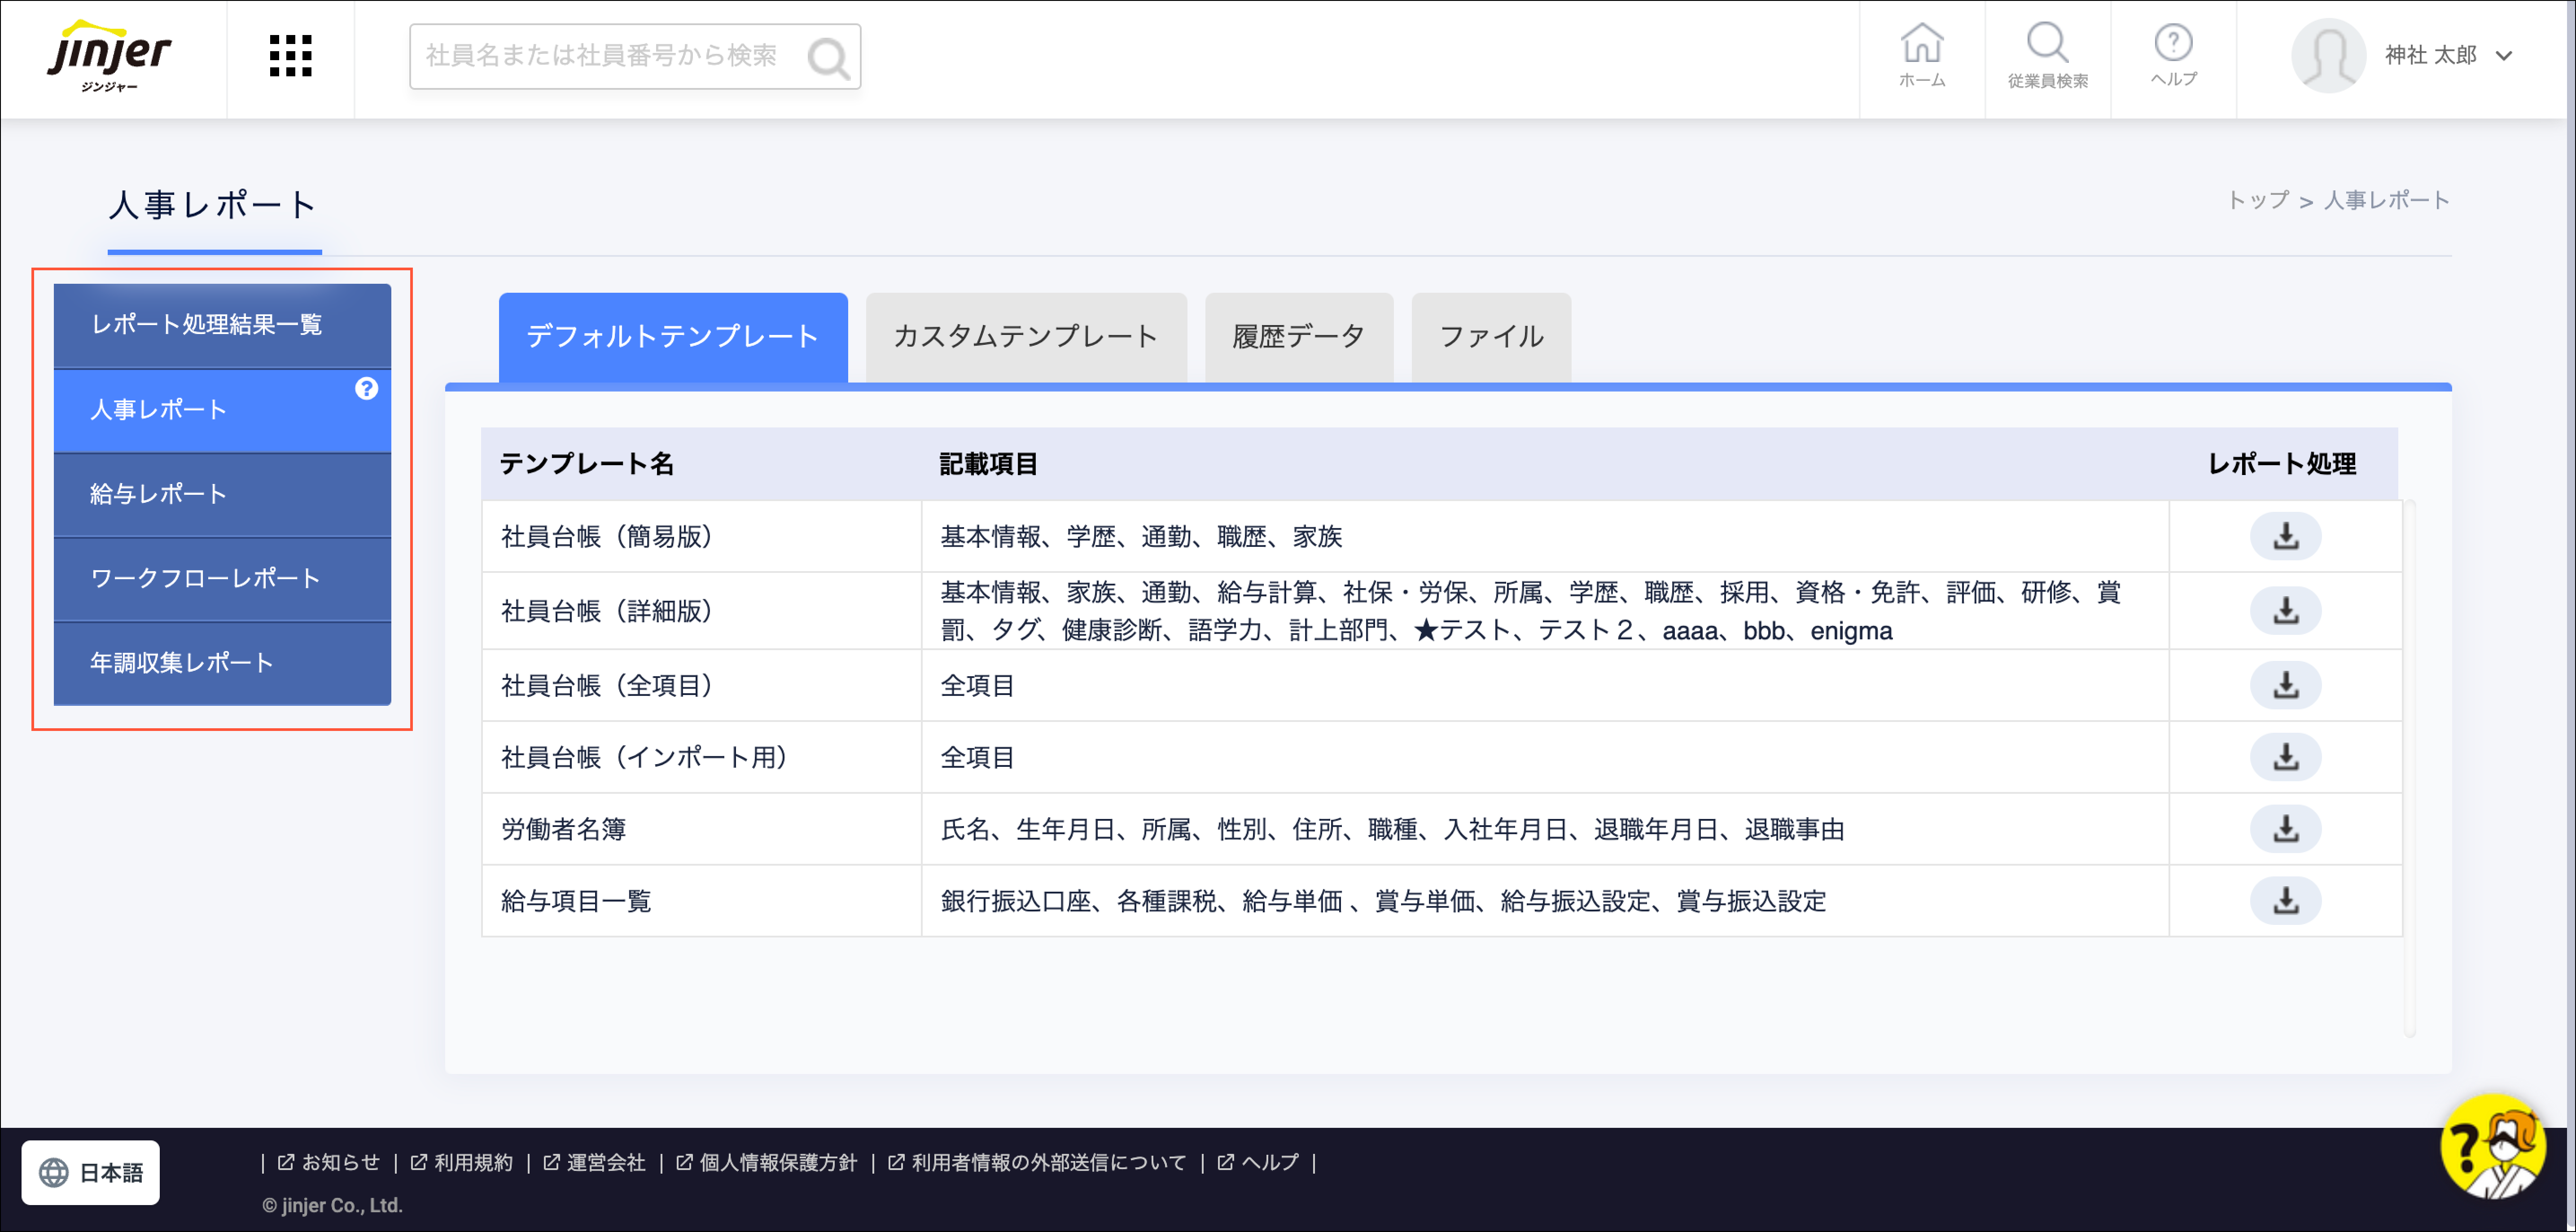Screen dimensions: 2576x1232
Task: Click the help badge on 人事レポート menu
Action: coord(366,388)
